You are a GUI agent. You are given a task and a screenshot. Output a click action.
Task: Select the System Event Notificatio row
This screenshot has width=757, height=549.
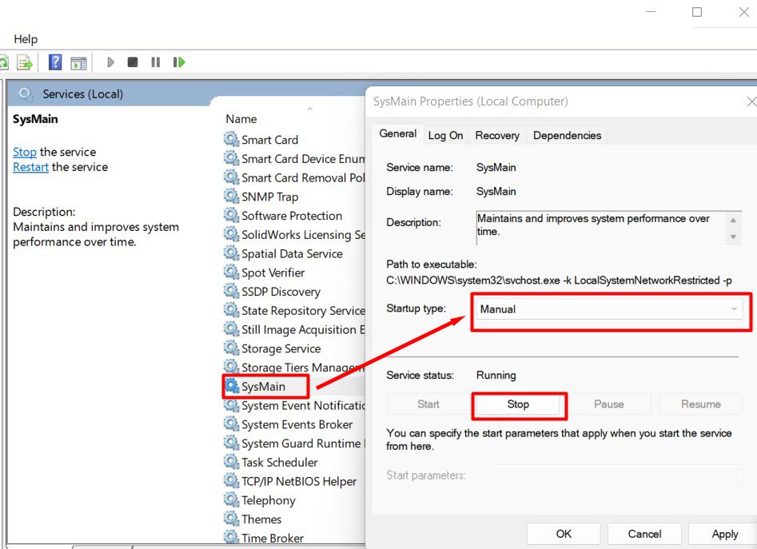(294, 405)
